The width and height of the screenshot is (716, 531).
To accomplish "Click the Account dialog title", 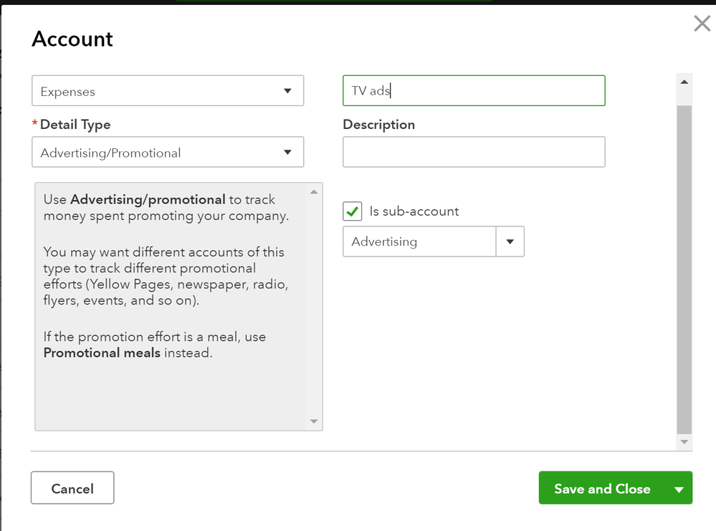I will tap(72, 39).
